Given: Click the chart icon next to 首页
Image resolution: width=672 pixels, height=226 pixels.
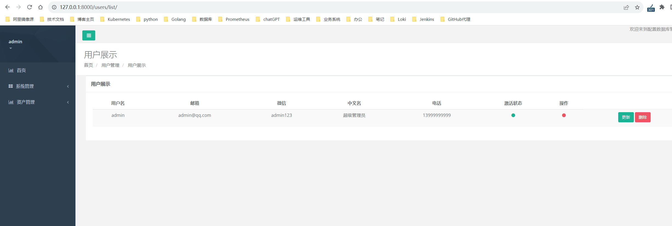Looking at the screenshot, I should click(11, 70).
